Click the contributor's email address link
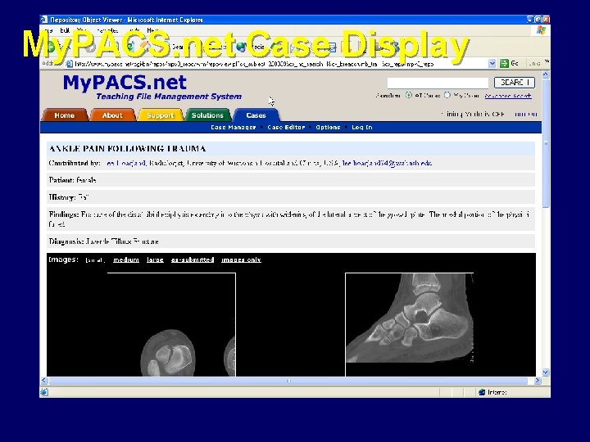 387,163
